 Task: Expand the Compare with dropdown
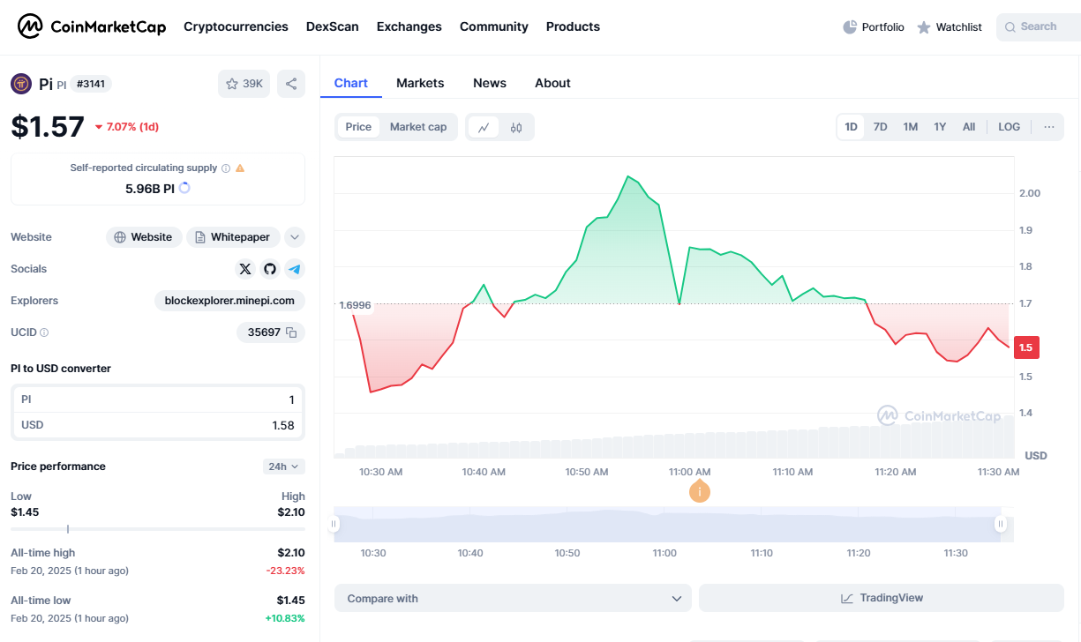coord(512,598)
